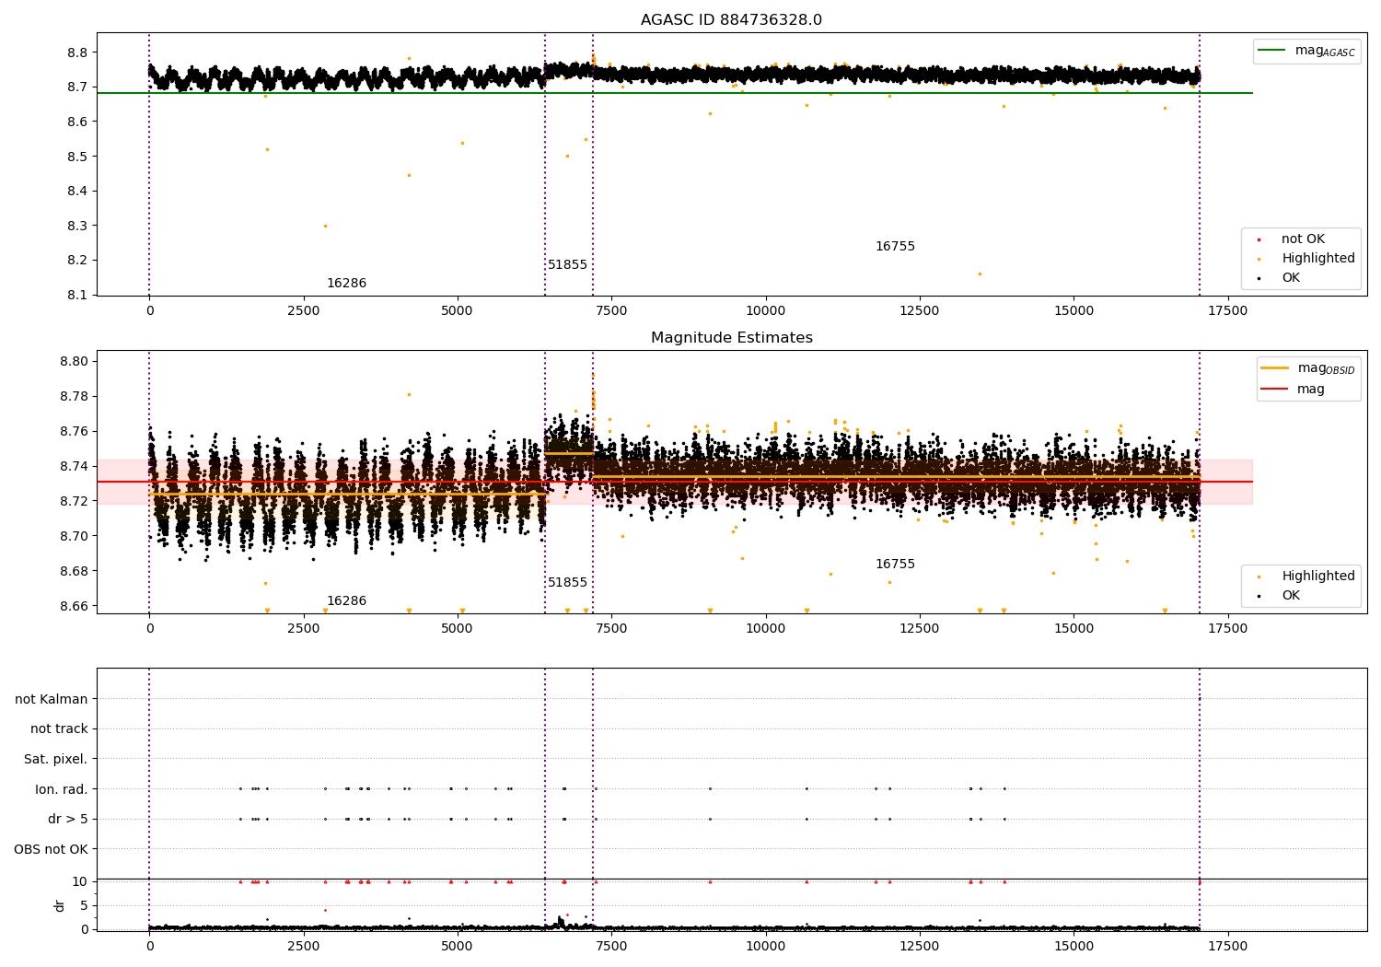Click the 8.8 tick on top plot
This screenshot has width=1381, height=967.
point(77,52)
